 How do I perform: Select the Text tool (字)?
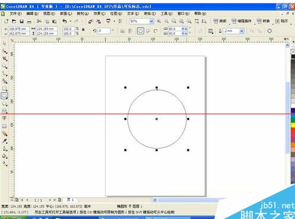[5, 118]
